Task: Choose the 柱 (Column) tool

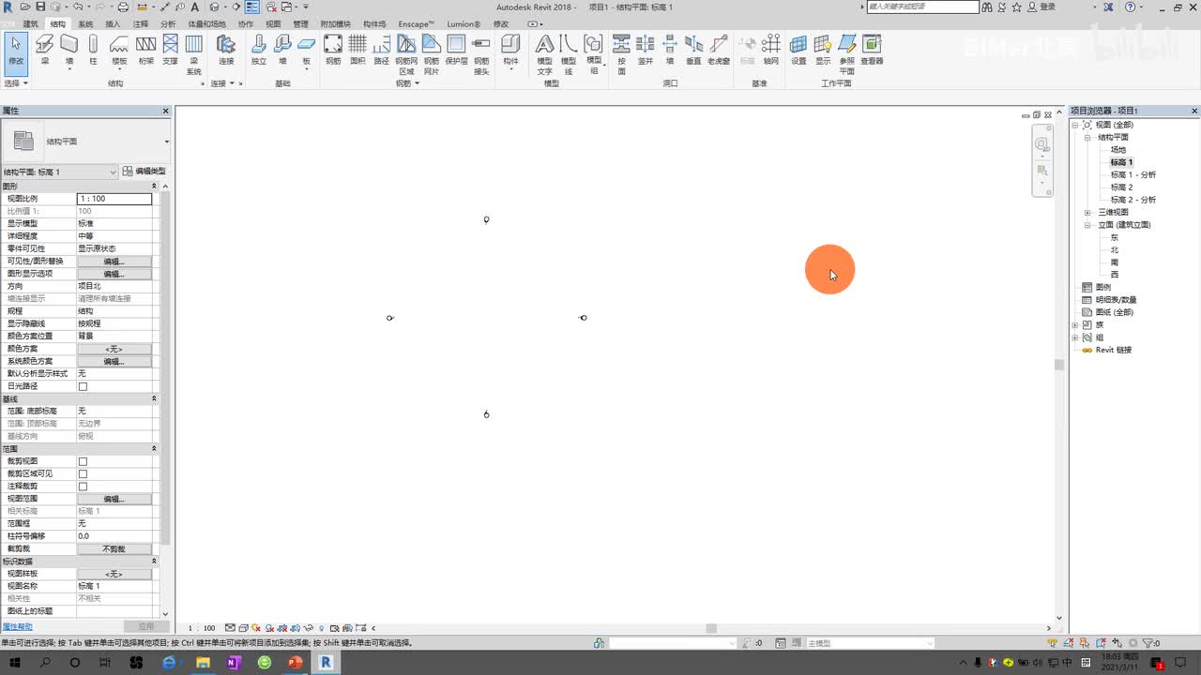Action: (x=93, y=50)
